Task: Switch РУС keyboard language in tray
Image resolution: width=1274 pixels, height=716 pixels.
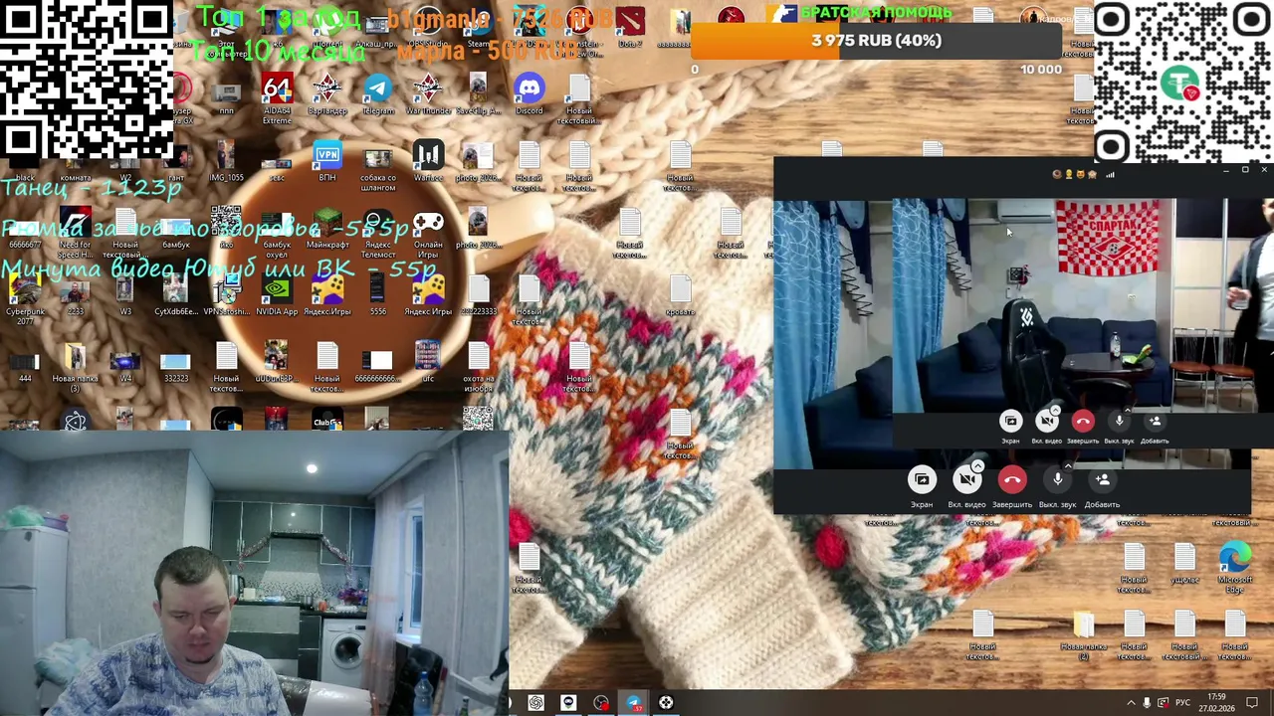Action: pos(1184,703)
